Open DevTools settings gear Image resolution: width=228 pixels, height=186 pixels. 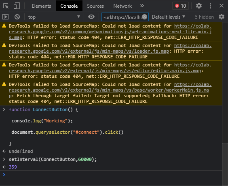pyautogui.click(x=199, y=6)
